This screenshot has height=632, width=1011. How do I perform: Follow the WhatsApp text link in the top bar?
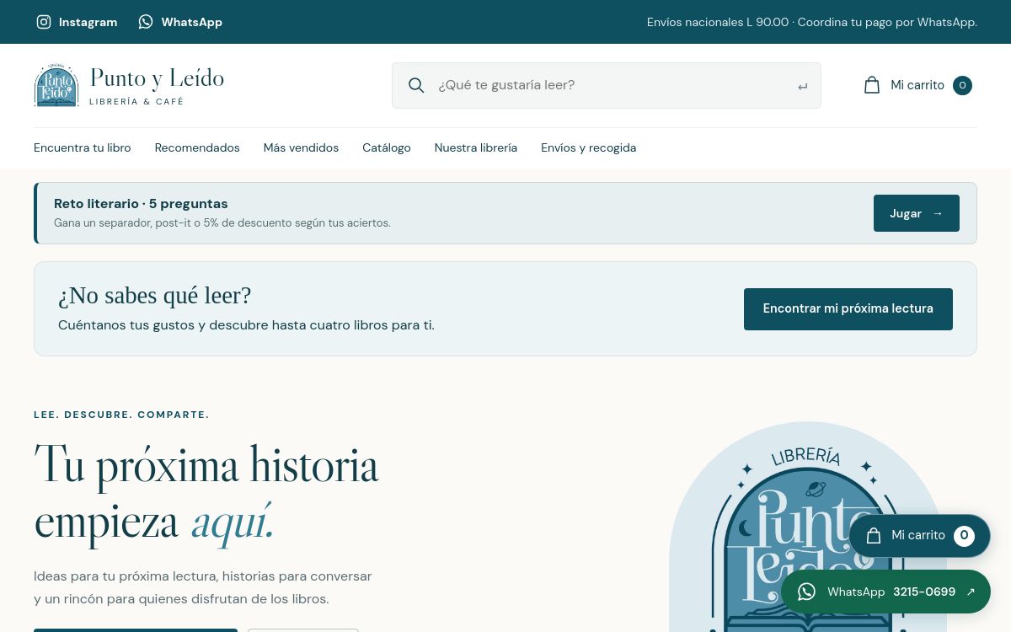[191, 22]
